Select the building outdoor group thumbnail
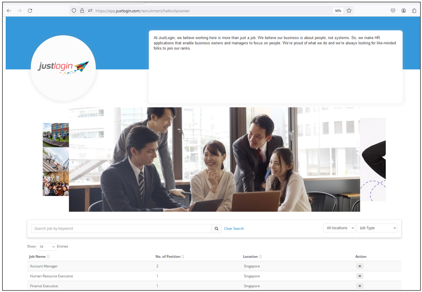Image resolution: width=422 pixels, height=292 pixels. click(56, 135)
